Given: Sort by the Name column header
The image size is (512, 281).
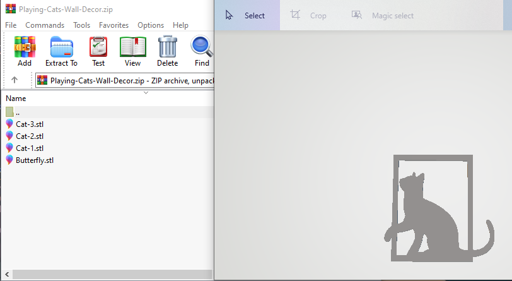Looking at the screenshot, I should point(16,99).
